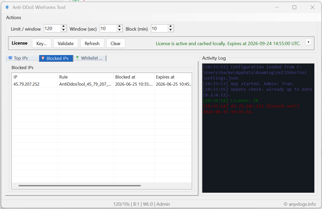Screen dimensions: 322x209
Task: Switch to the Top IPs tab
Action: 22,58
